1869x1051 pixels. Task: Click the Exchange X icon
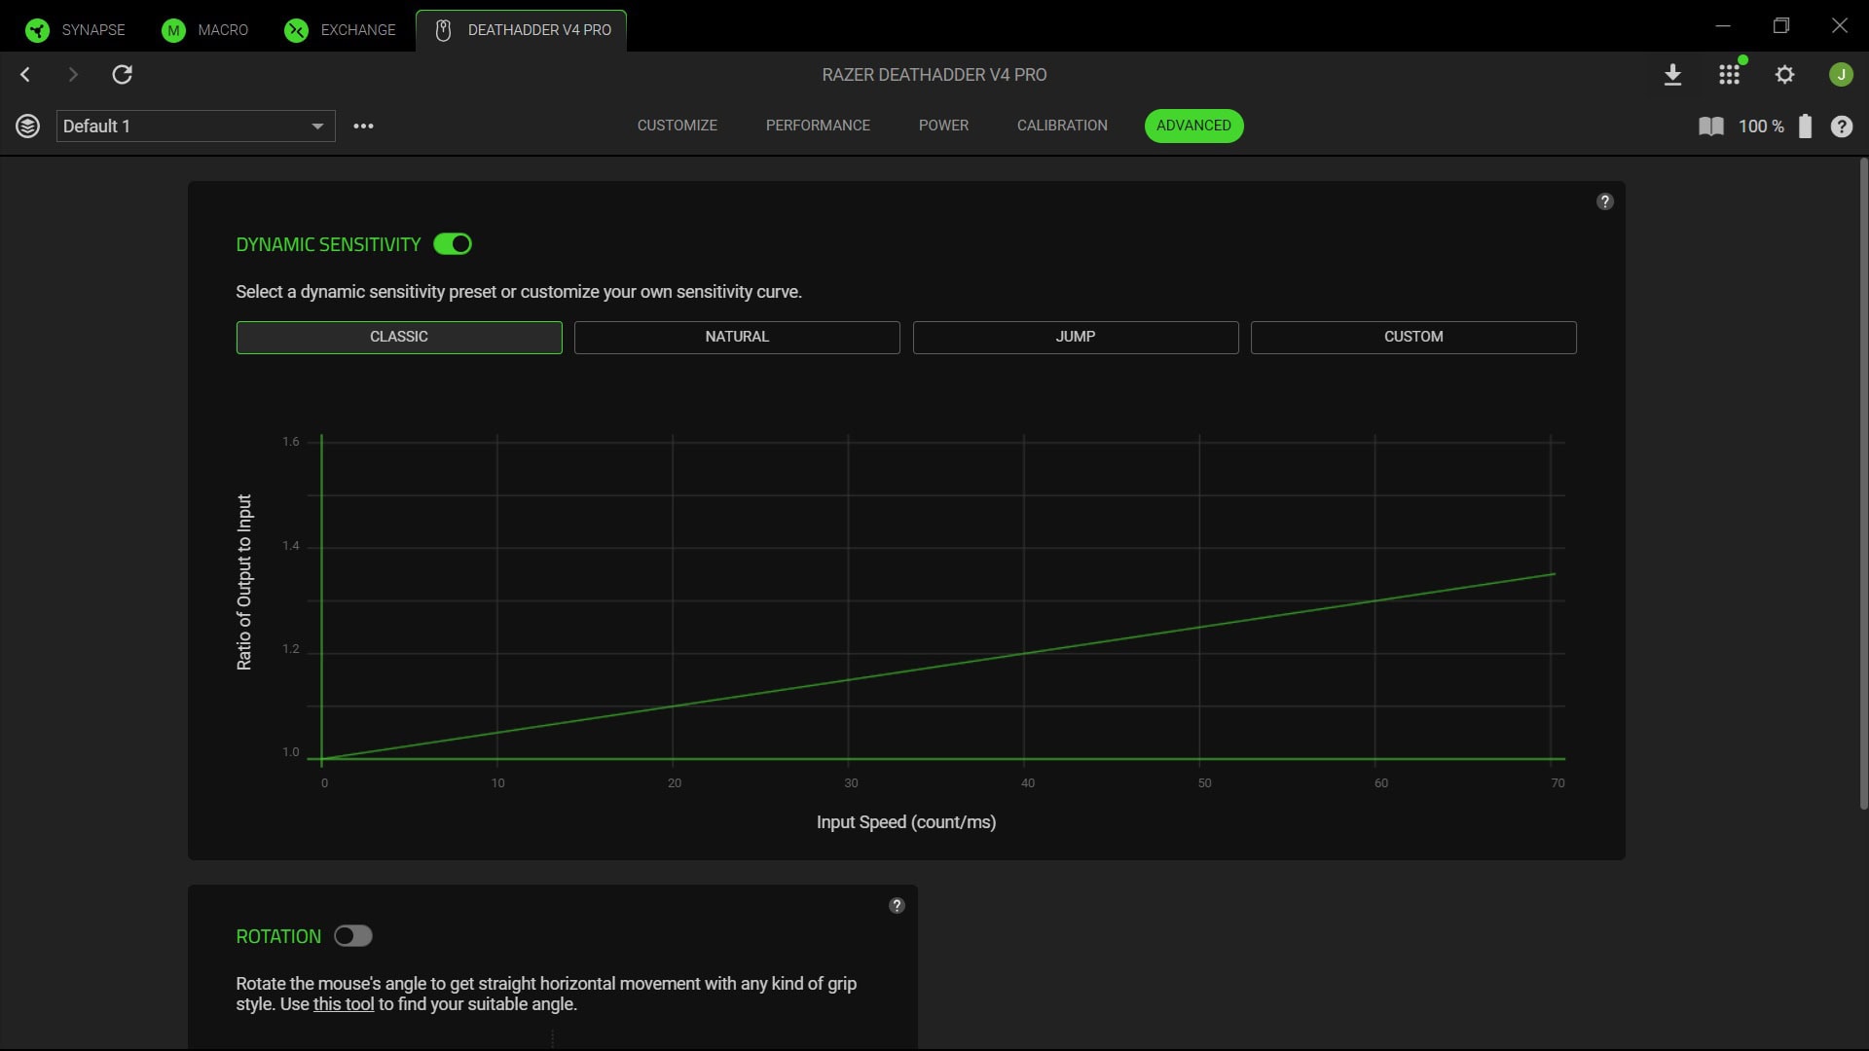(x=296, y=30)
